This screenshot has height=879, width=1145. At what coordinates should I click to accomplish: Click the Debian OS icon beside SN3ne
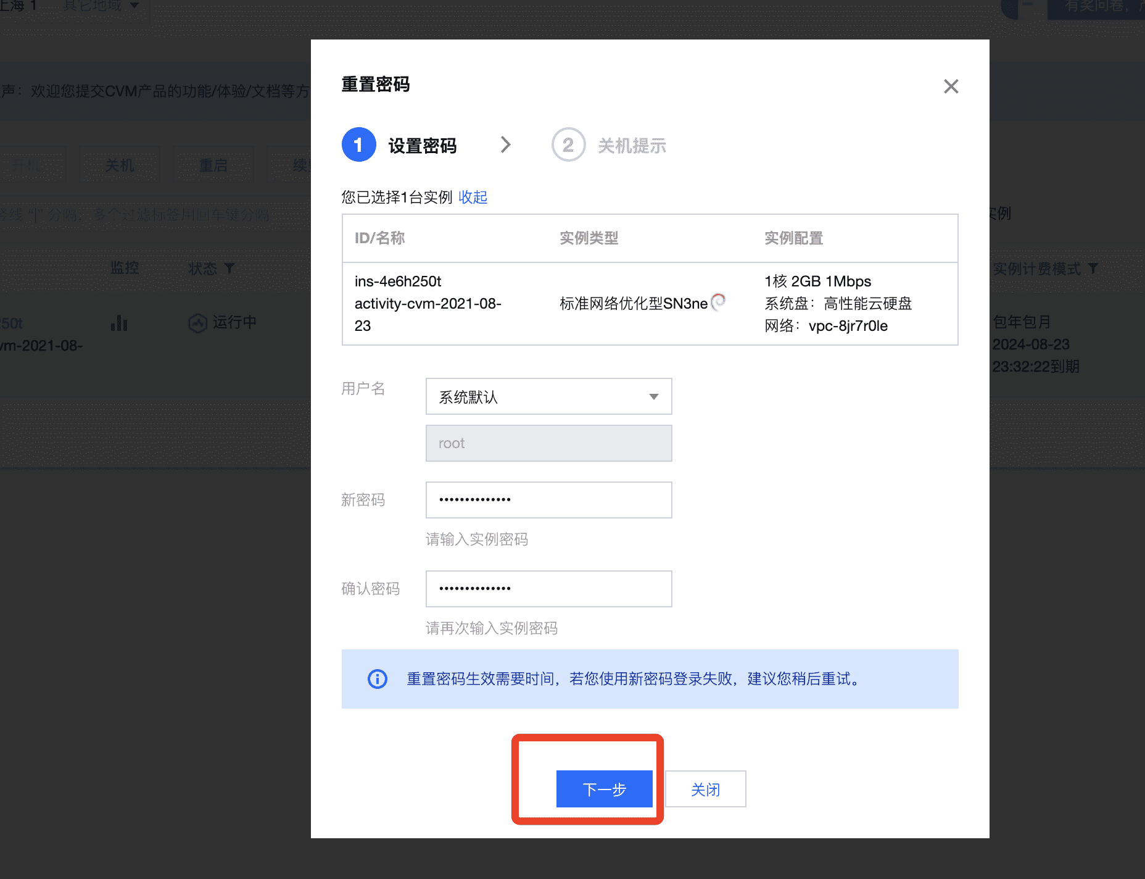tap(718, 302)
